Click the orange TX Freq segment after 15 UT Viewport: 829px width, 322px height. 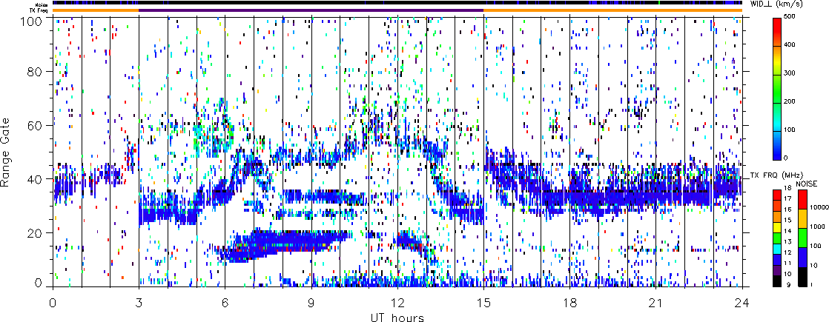coord(613,10)
